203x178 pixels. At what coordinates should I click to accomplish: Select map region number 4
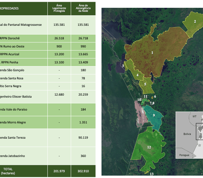137,75
